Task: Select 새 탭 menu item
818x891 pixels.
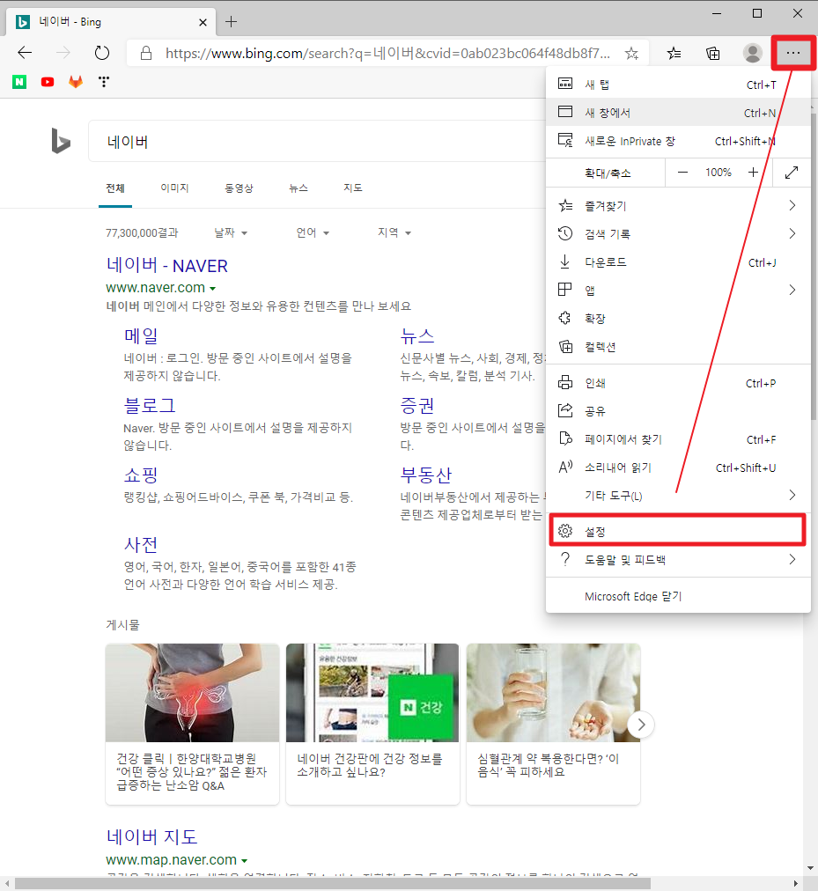Action: pos(678,85)
